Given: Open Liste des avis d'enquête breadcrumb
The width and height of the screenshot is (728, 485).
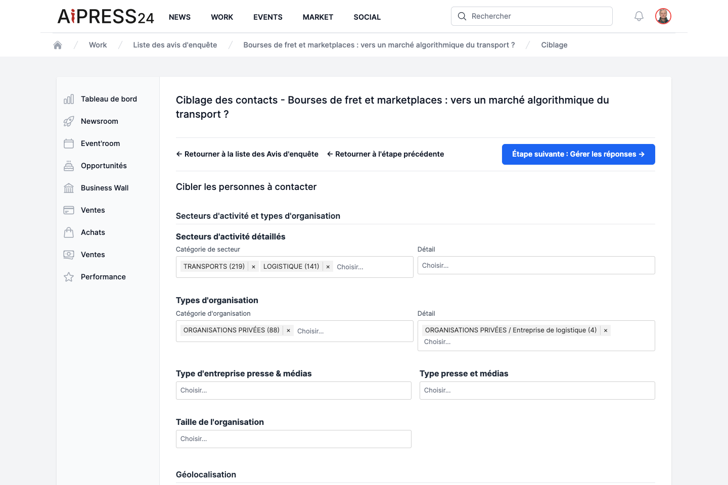Looking at the screenshot, I should 175,45.
